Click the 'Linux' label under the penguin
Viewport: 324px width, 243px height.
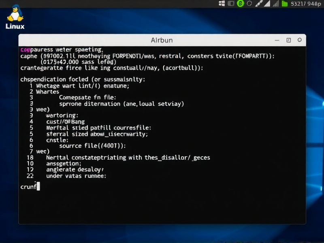(15, 26)
